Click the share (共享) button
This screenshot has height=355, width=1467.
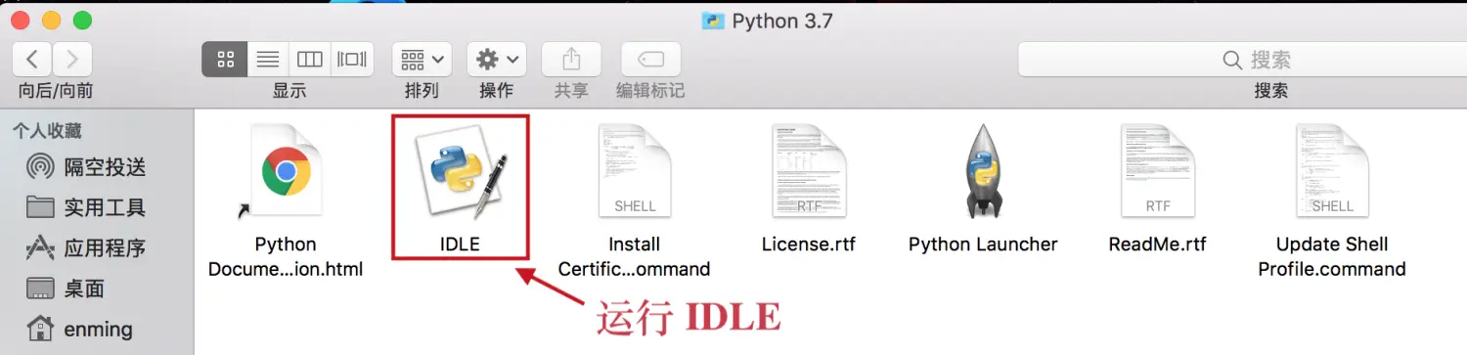click(x=571, y=60)
